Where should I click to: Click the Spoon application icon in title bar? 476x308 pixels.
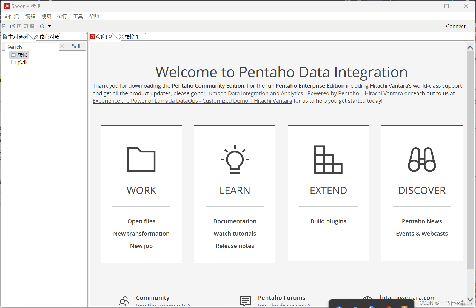coord(7,6)
